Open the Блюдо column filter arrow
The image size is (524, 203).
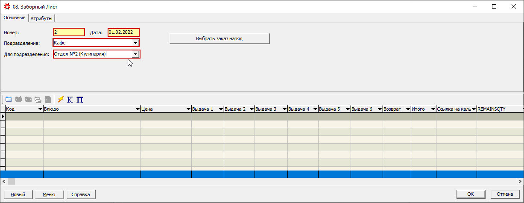click(138, 109)
